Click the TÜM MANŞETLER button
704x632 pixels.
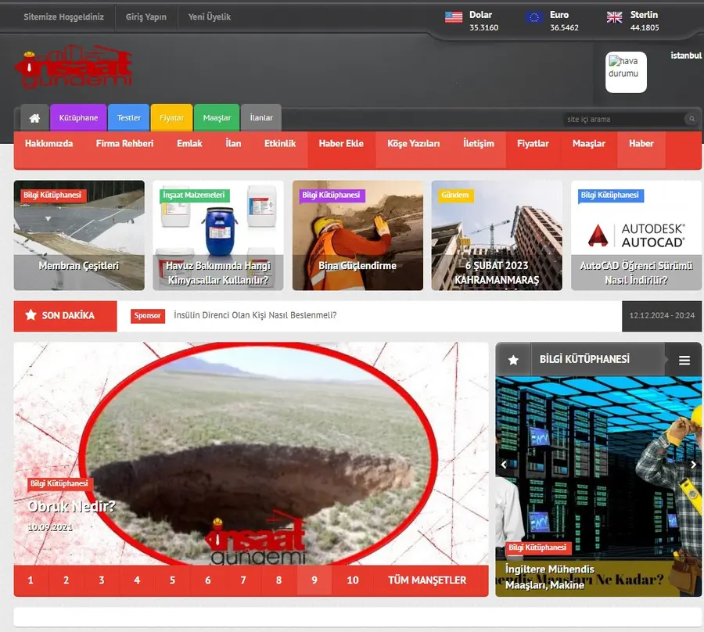427,580
